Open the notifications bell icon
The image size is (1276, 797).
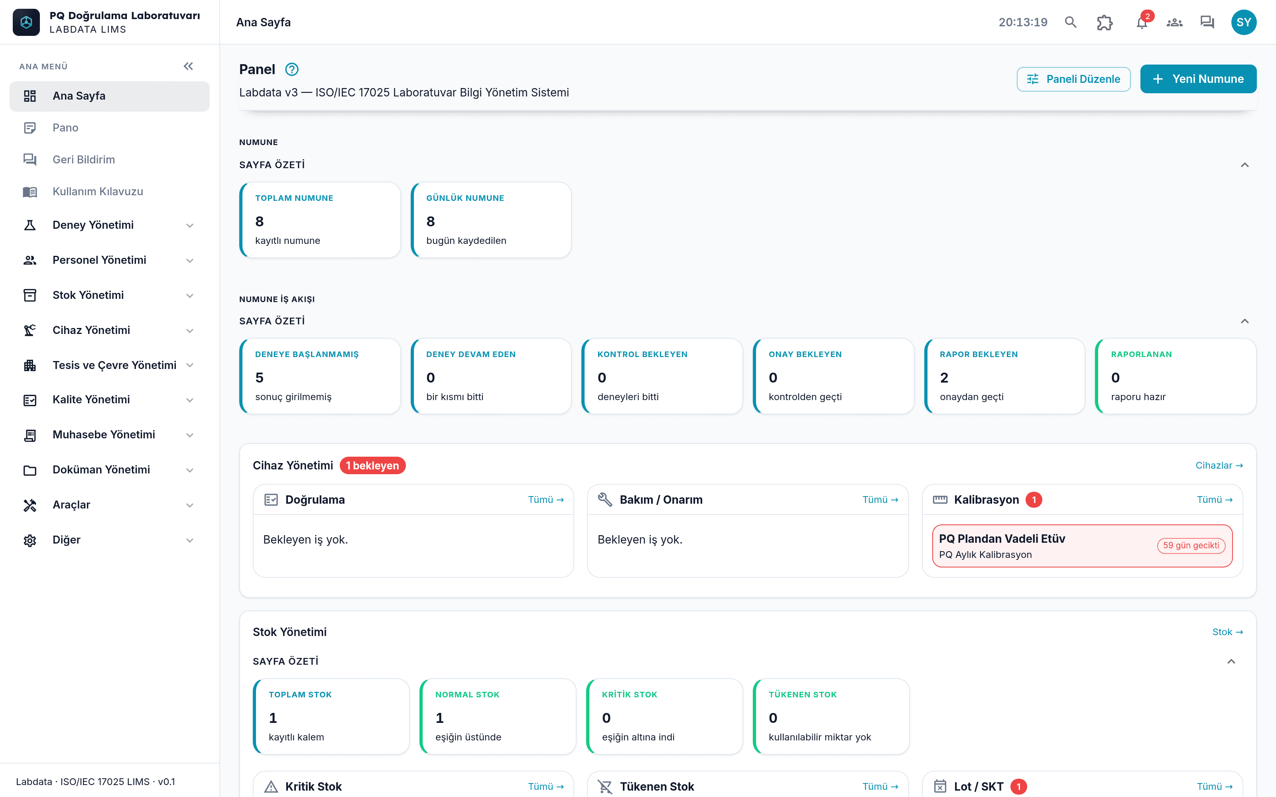point(1142,22)
